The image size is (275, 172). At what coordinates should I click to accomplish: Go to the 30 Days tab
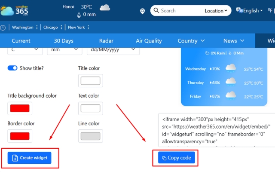point(64,41)
